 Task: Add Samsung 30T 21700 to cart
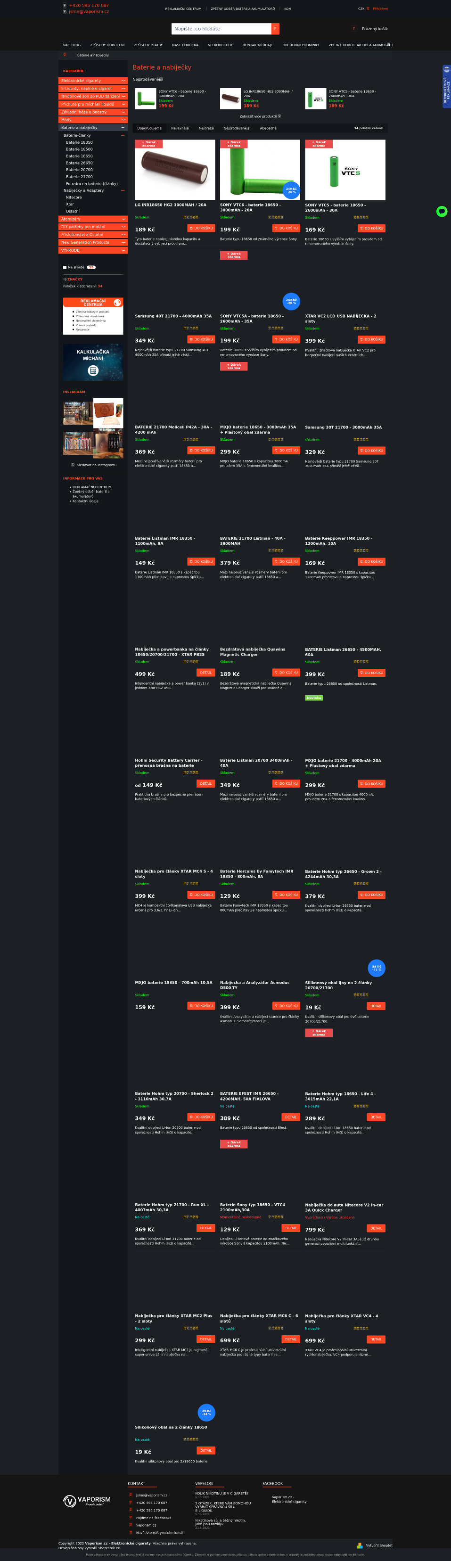(x=371, y=450)
